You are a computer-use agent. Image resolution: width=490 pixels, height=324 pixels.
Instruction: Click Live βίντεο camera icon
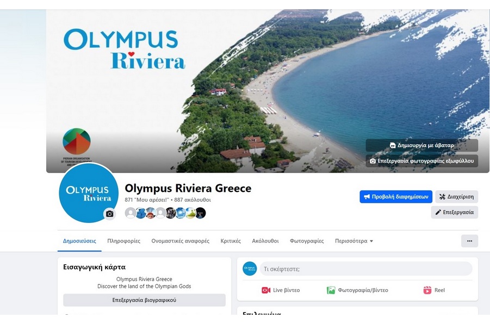click(x=266, y=290)
